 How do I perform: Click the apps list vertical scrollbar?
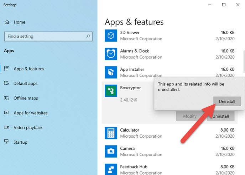(244, 62)
